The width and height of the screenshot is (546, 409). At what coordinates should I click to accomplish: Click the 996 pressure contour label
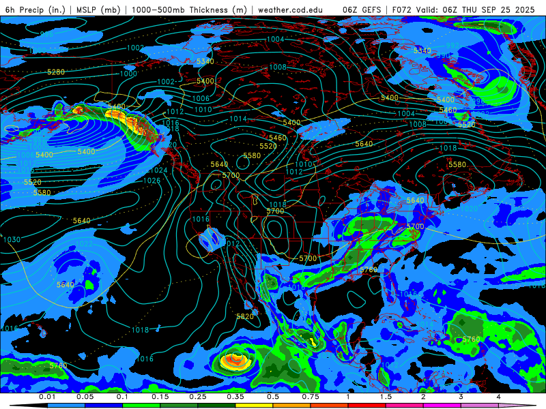(x=46, y=34)
